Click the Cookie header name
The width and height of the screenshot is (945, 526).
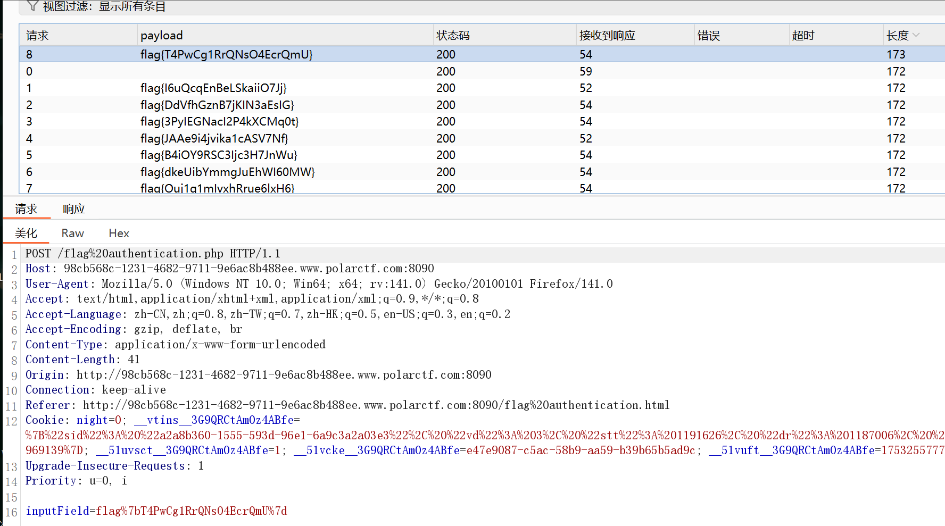click(x=45, y=420)
